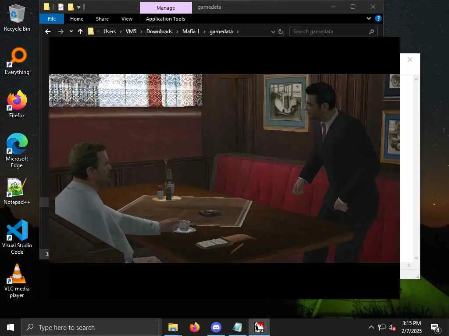Open the notepad-style app on taskbar

237,327
